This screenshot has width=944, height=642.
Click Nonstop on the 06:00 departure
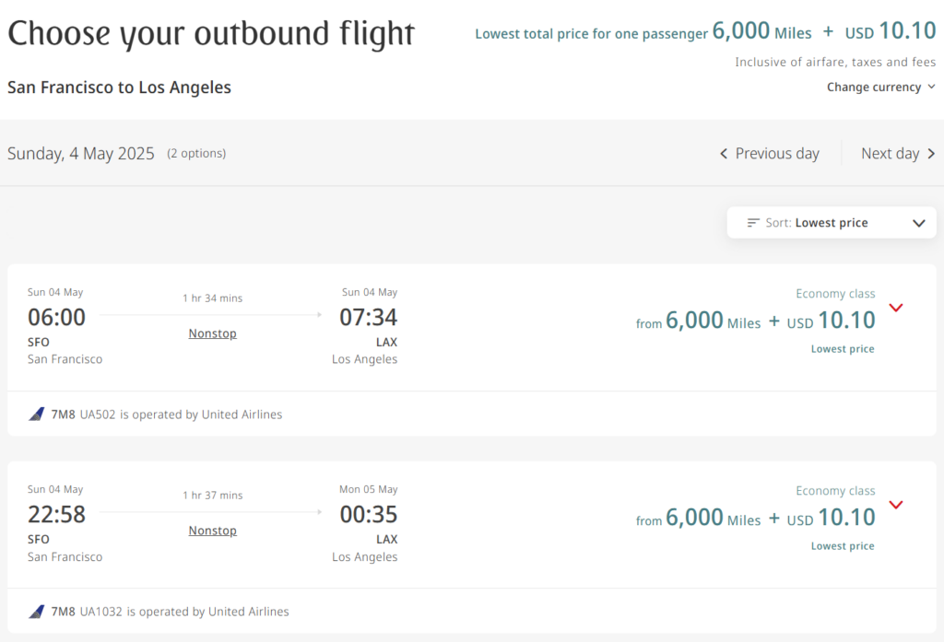click(x=212, y=333)
